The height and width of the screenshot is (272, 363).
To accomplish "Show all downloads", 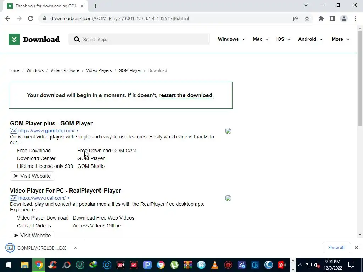I will click(336, 248).
